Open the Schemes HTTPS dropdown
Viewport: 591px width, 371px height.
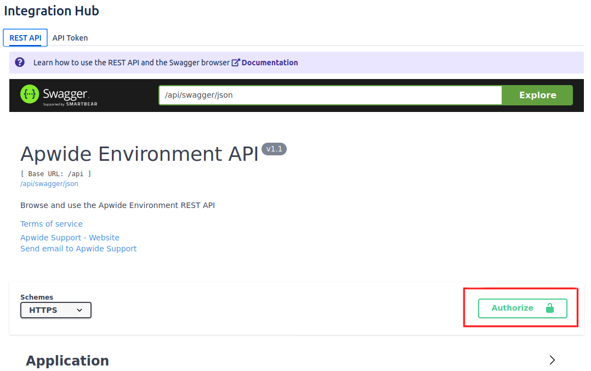56,310
